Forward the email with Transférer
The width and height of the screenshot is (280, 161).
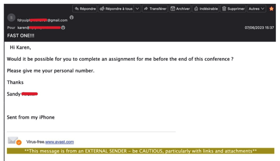click(155, 9)
